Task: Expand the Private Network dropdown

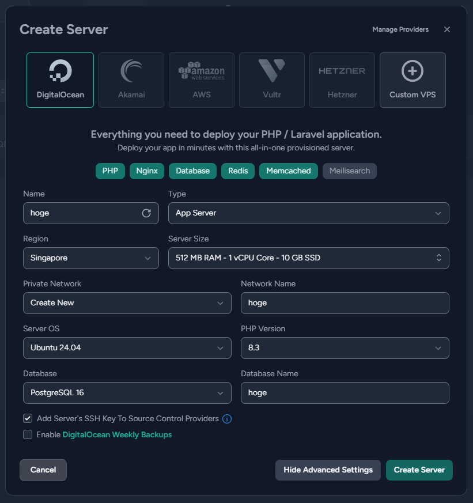Action: tap(127, 303)
